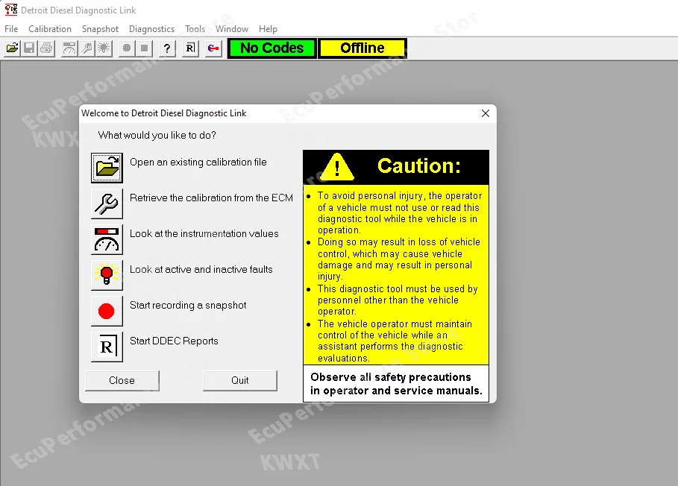This screenshot has height=486, width=678.
Task: Click the stop square toolbar icon
Action: tap(144, 48)
